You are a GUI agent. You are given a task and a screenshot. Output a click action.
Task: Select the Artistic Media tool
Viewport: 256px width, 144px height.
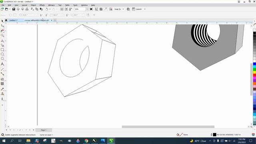(x=2, y=45)
